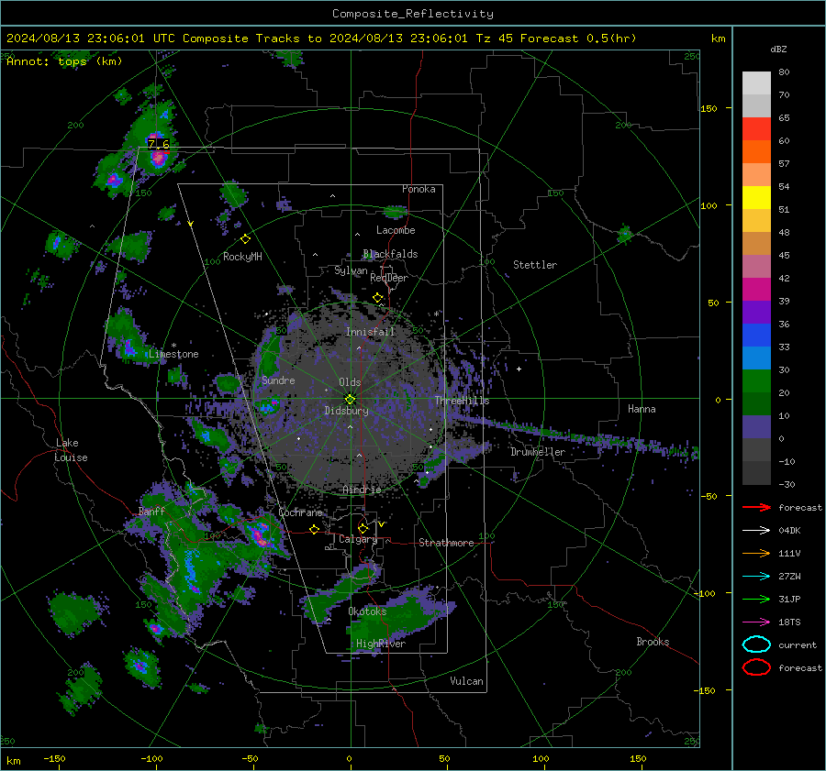Click the white 04DK arrow legend entry
826x771 pixels.
[x=756, y=530]
